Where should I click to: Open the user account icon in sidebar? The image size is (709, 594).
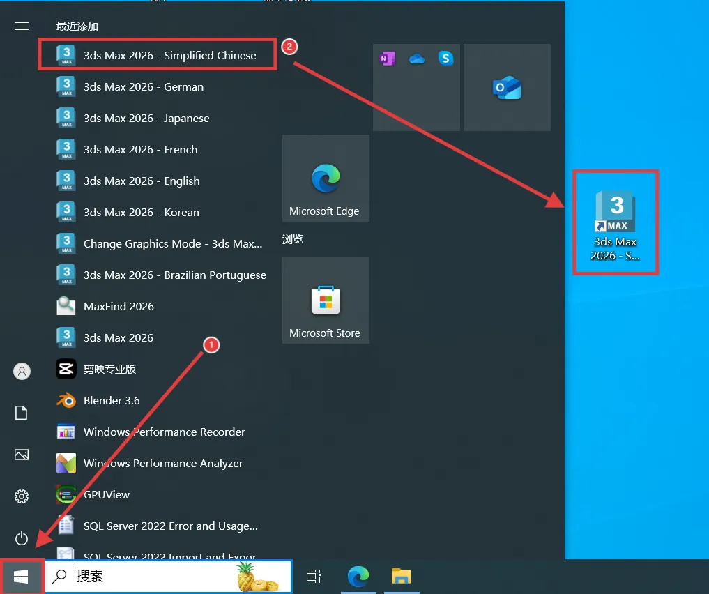[22, 371]
